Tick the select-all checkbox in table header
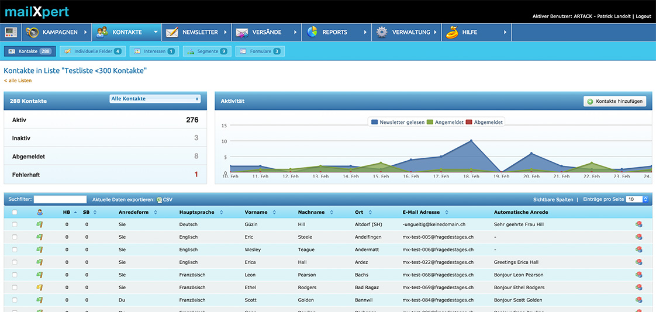 [x=15, y=213]
